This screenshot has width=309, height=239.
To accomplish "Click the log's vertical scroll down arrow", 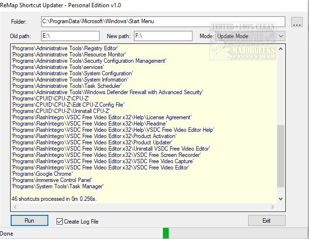I will pyautogui.click(x=281, y=199).
